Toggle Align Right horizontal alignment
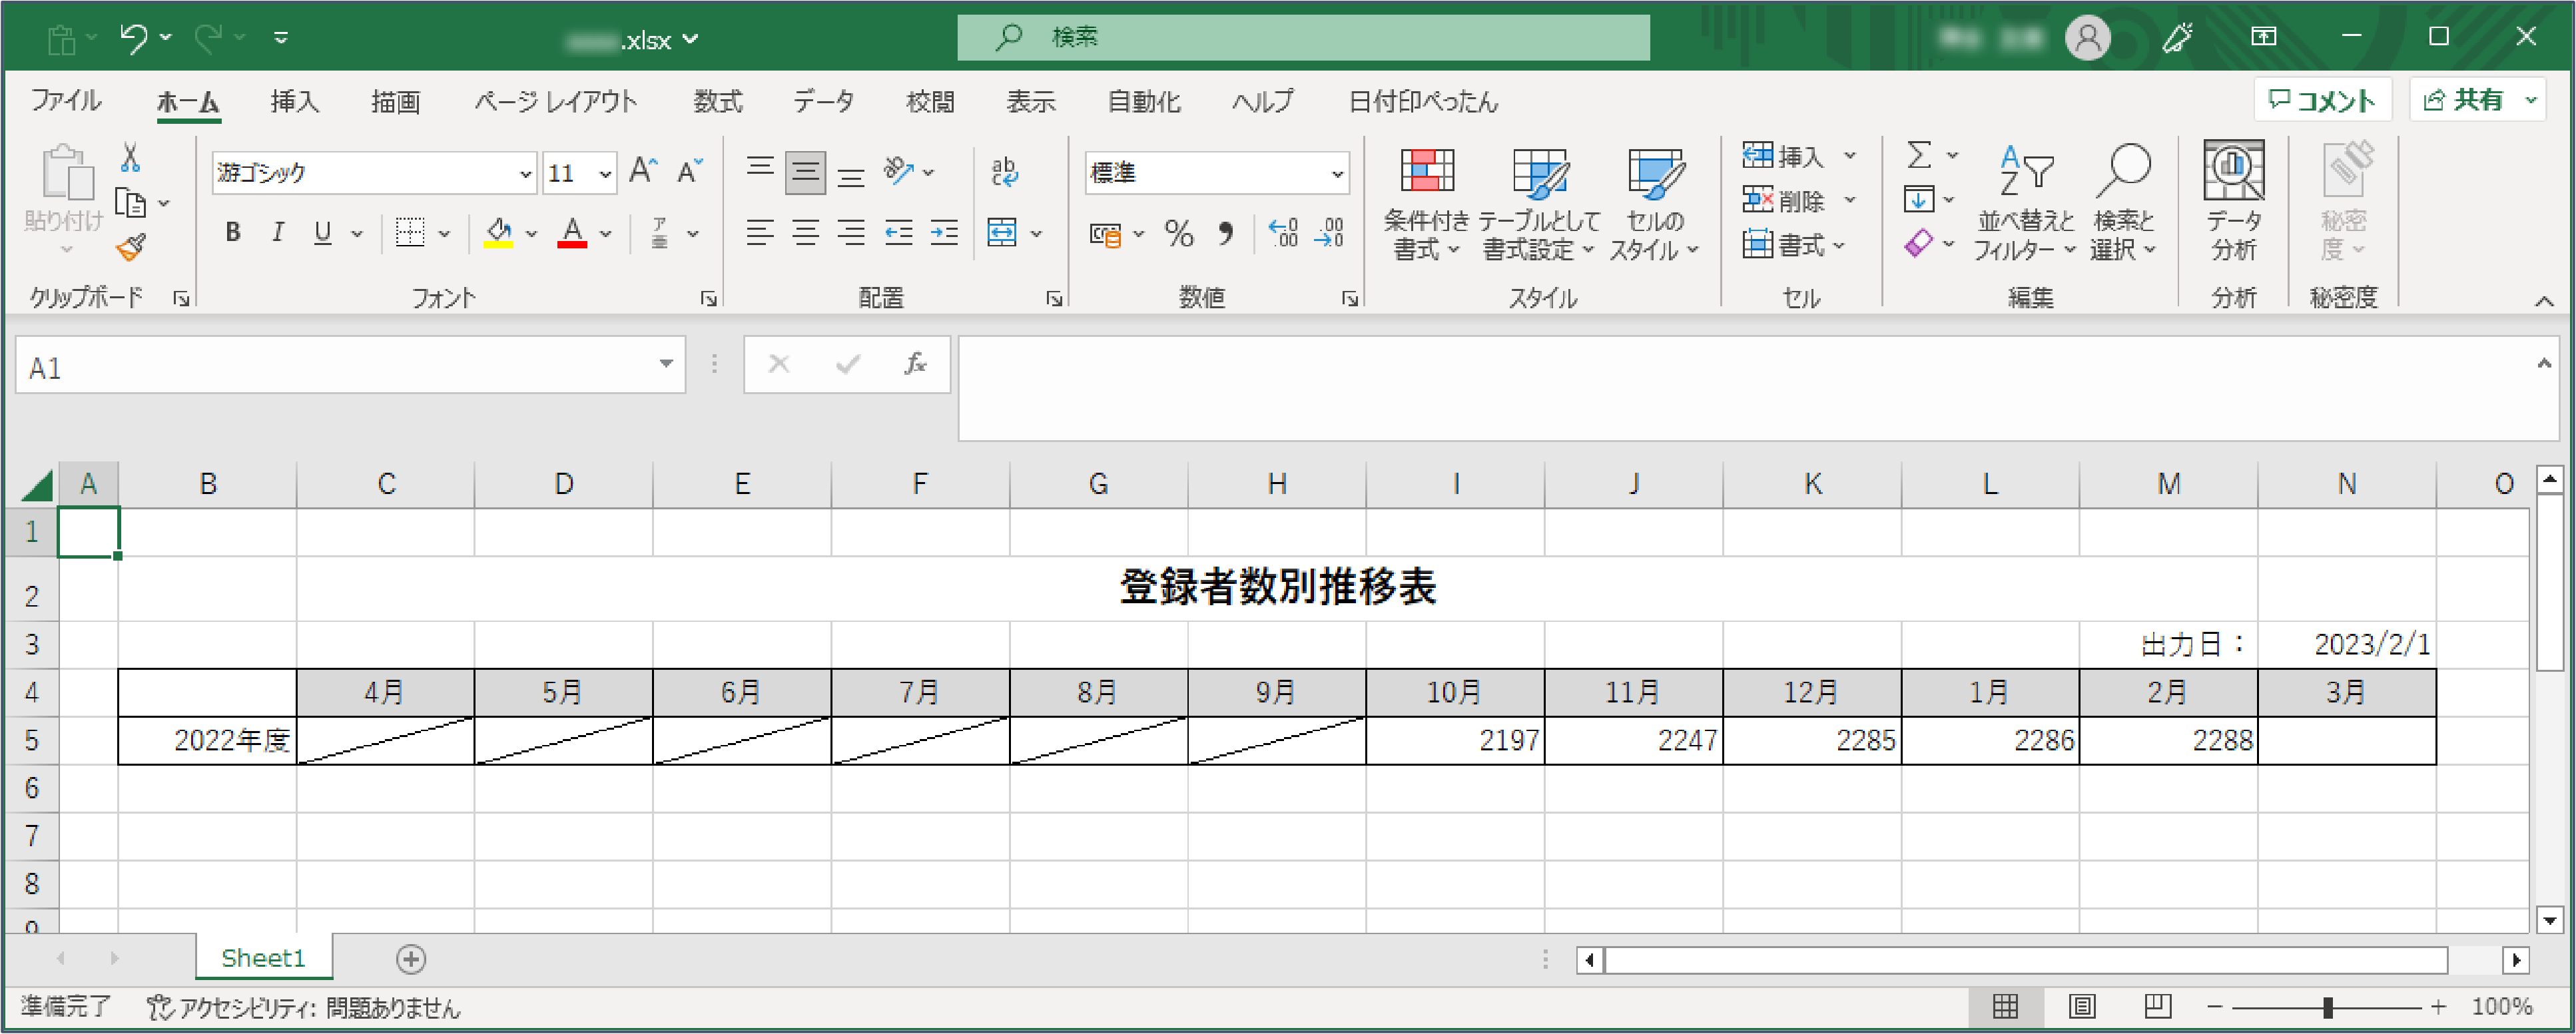 (x=851, y=233)
